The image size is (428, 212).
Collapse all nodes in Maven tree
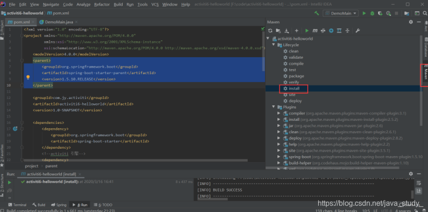tap(347, 31)
